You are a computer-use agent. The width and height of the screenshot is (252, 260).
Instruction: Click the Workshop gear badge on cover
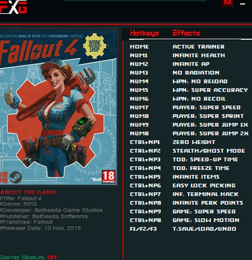[95, 46]
